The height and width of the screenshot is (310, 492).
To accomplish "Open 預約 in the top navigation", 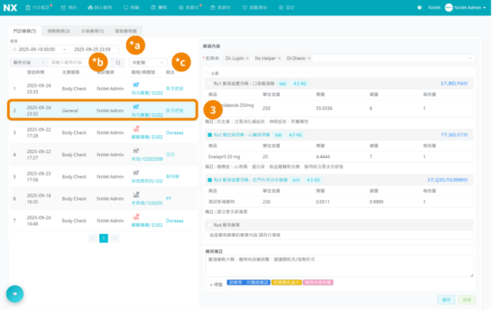I will click(x=68, y=8).
